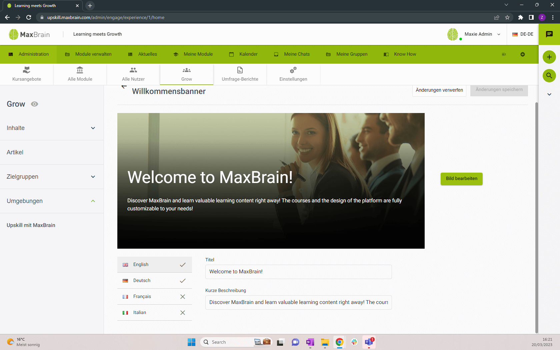The width and height of the screenshot is (560, 350).
Task: Click Änderungen verwerfen button
Action: coord(439,90)
